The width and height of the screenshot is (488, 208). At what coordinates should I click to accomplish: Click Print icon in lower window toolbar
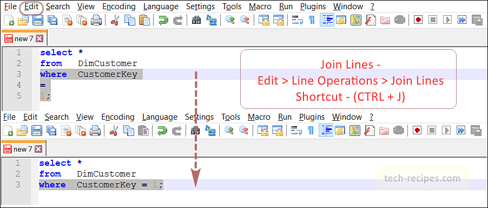coord(95,131)
